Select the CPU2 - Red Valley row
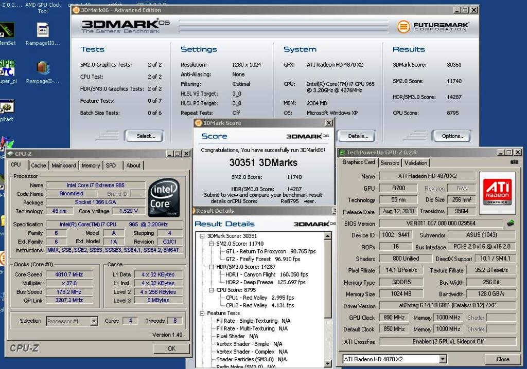The height and width of the screenshot is (369, 527). pos(259,306)
